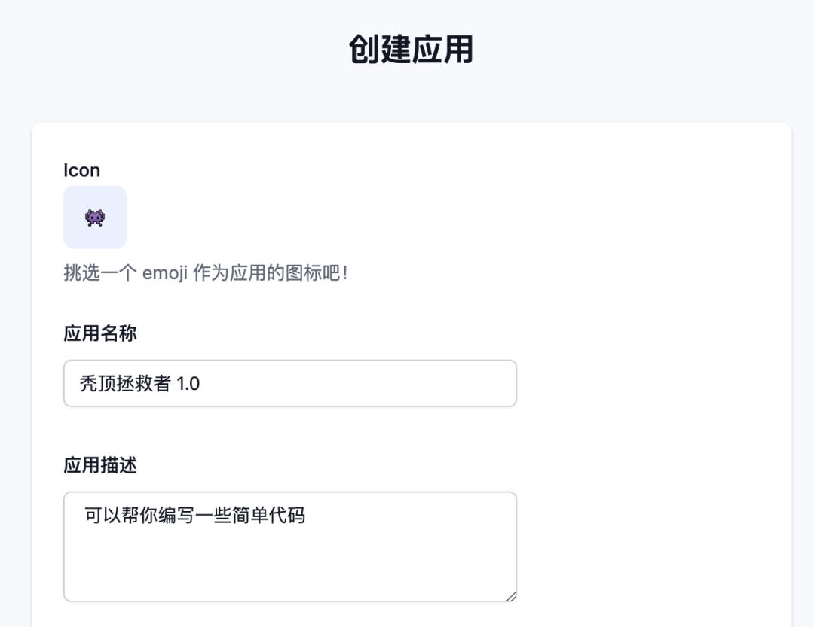Click the "应用名称" label

pyautogui.click(x=100, y=333)
